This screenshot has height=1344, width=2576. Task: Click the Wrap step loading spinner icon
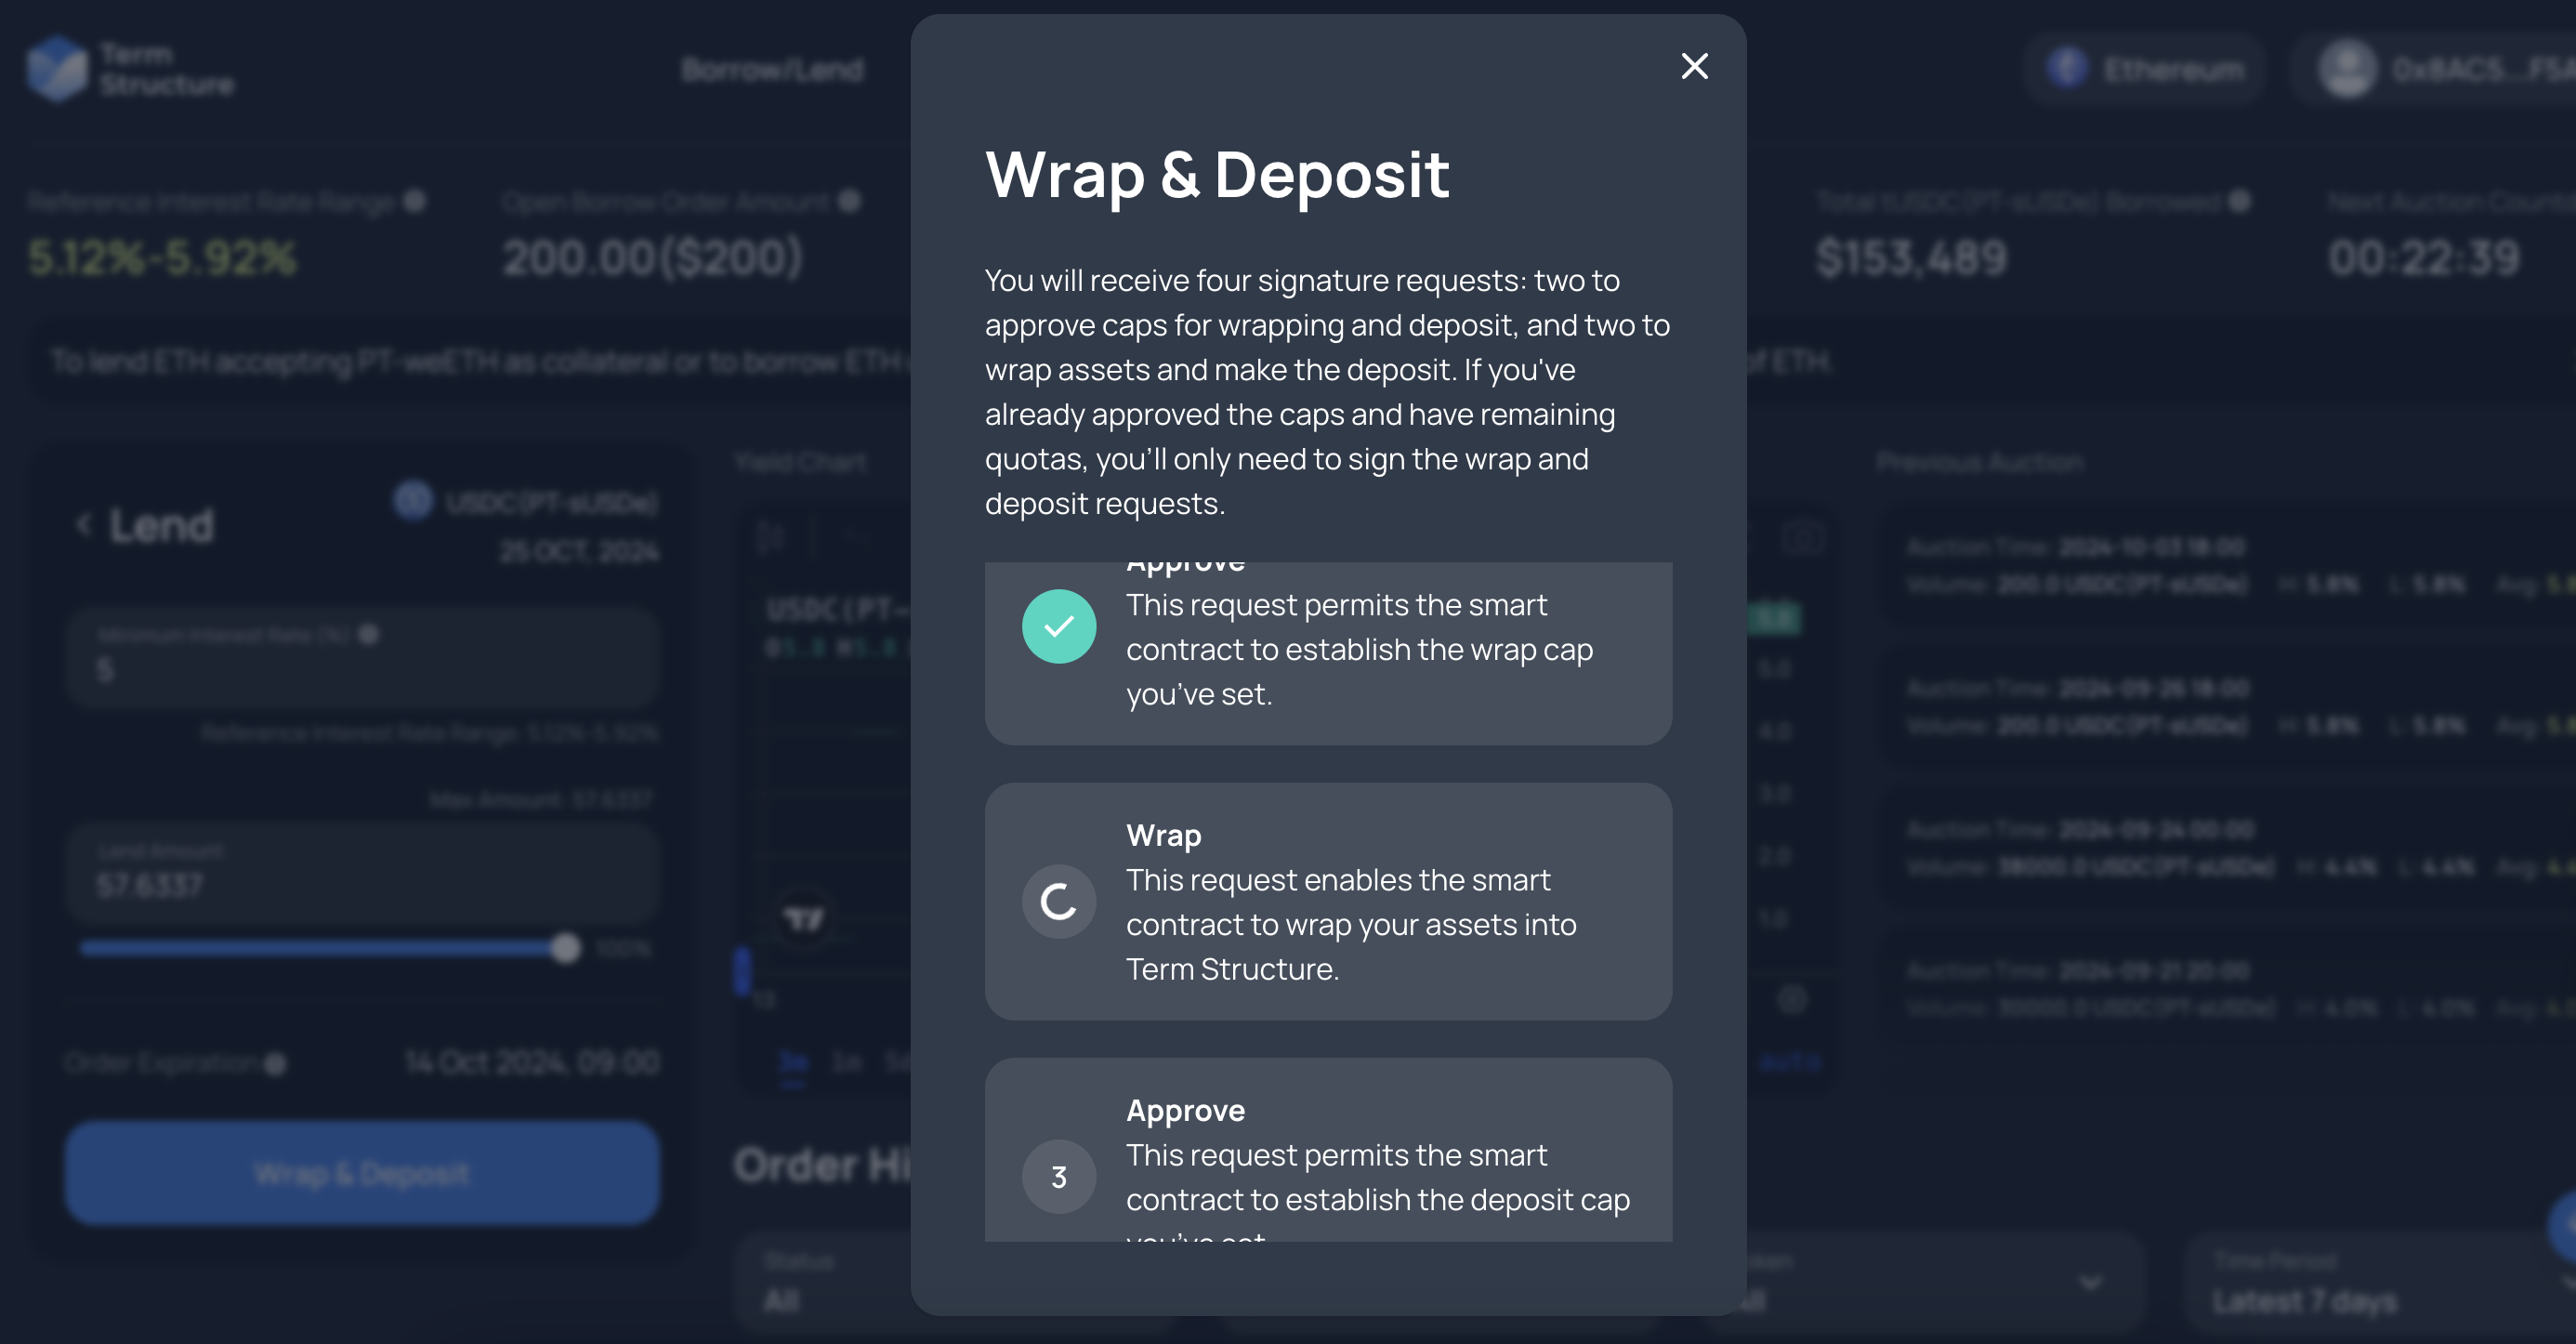(1058, 901)
